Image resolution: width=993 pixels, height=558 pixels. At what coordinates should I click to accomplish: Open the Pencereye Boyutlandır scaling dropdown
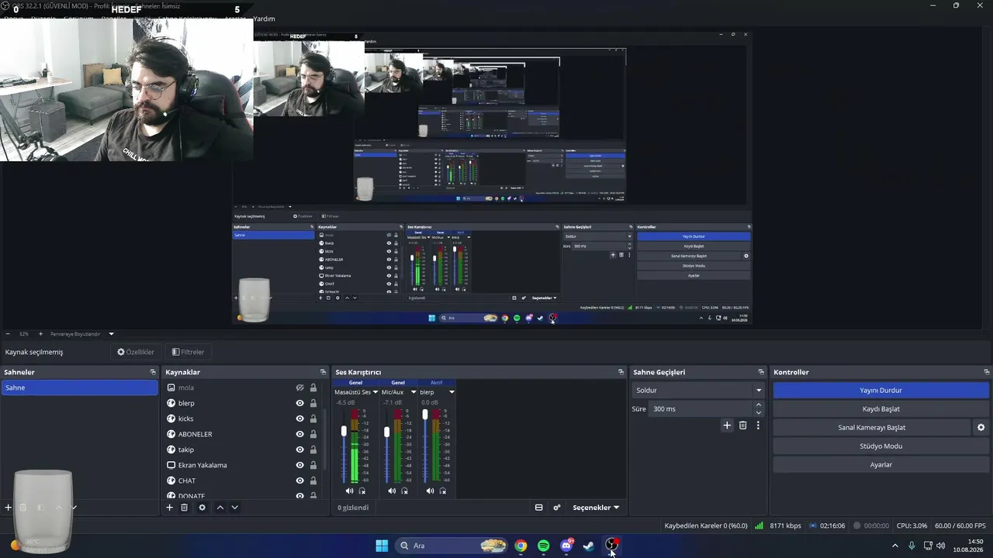pos(111,334)
